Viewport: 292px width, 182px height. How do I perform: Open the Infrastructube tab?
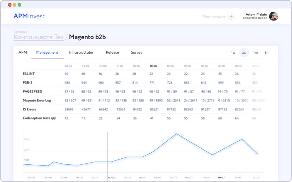click(81, 52)
